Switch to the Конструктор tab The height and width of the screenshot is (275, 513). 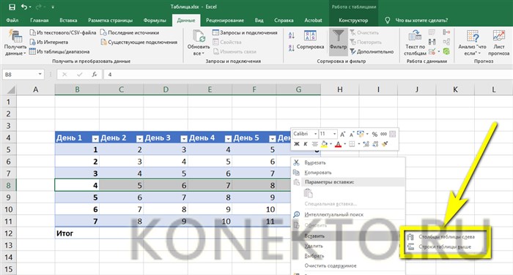click(x=353, y=20)
